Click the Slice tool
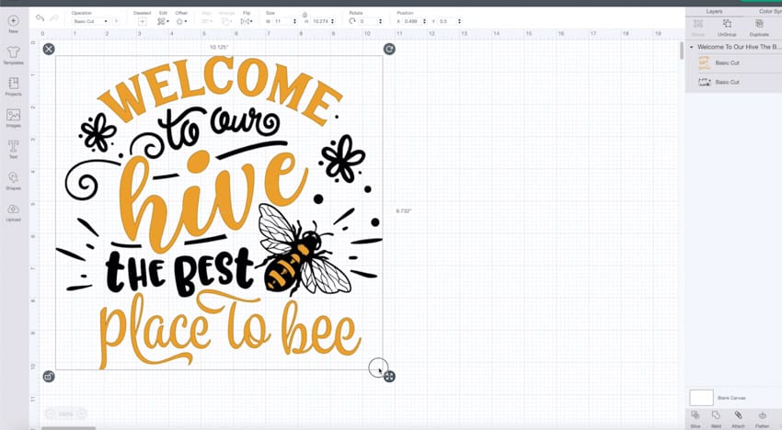The width and height of the screenshot is (782, 430). tap(696, 416)
